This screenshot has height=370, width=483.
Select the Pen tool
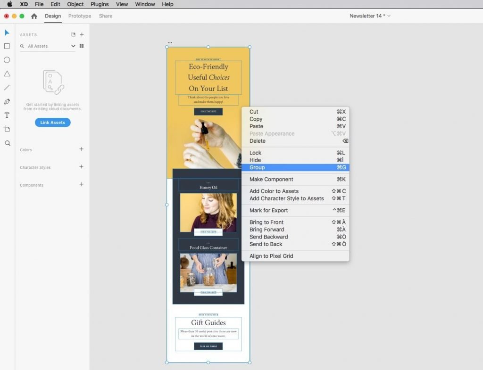(x=7, y=101)
